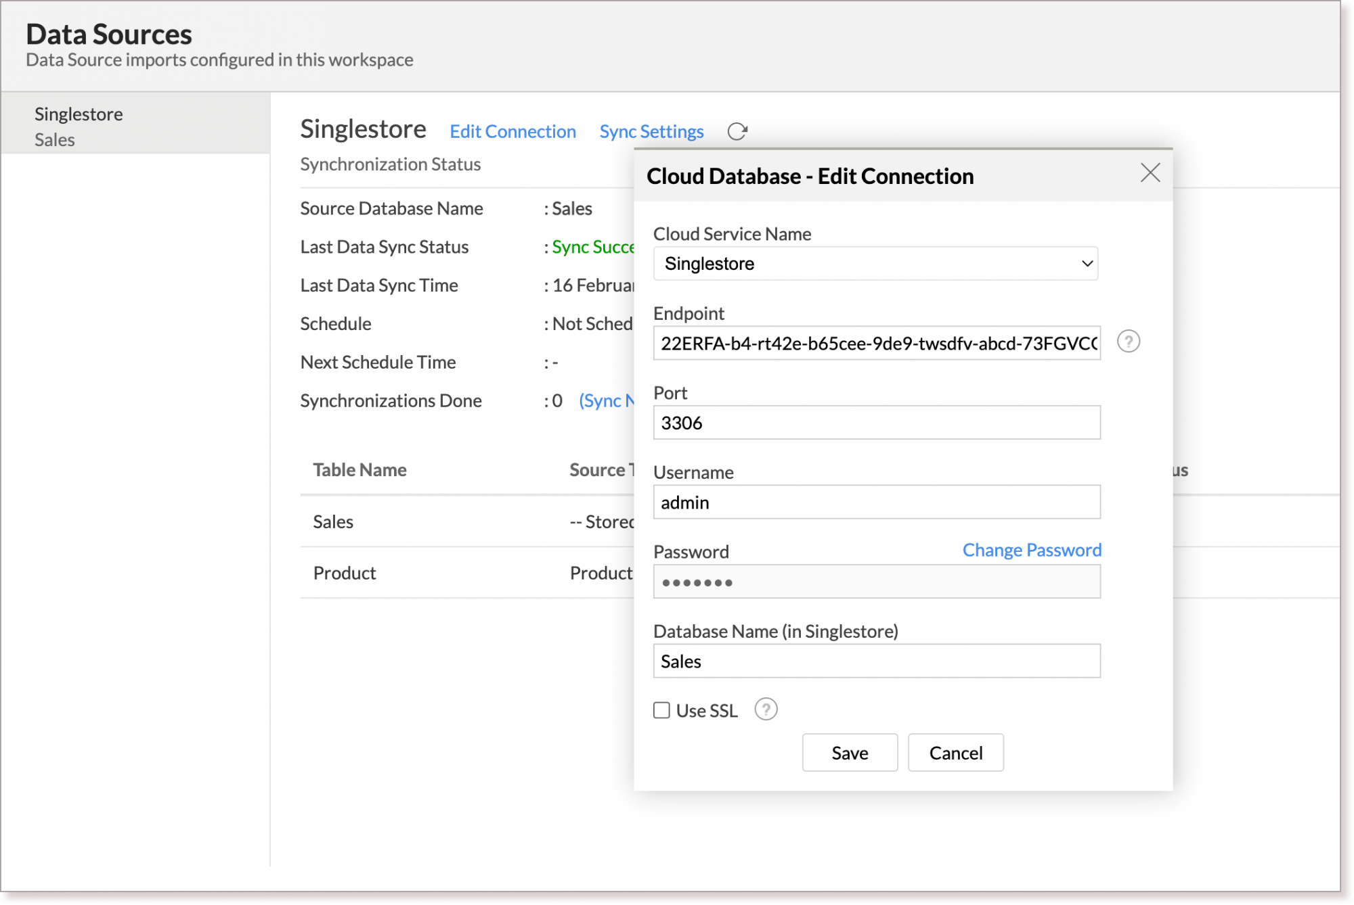Viewport: 1354px width, 905px height.
Task: Click the Synchronization Status heading
Action: (x=391, y=164)
